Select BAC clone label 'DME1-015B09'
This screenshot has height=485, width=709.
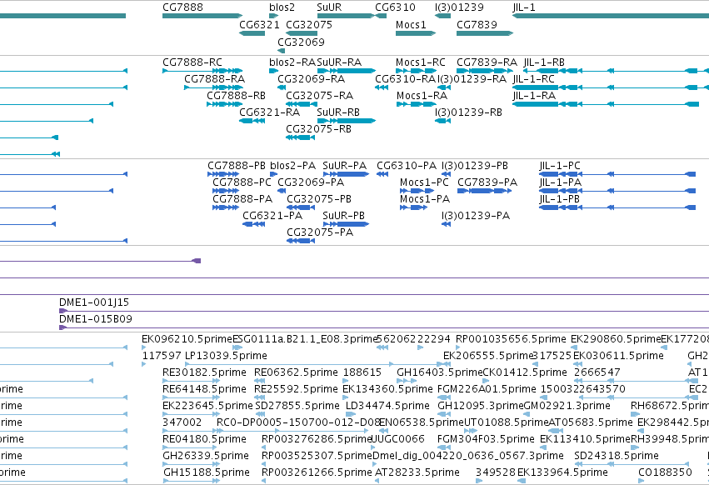(96, 319)
